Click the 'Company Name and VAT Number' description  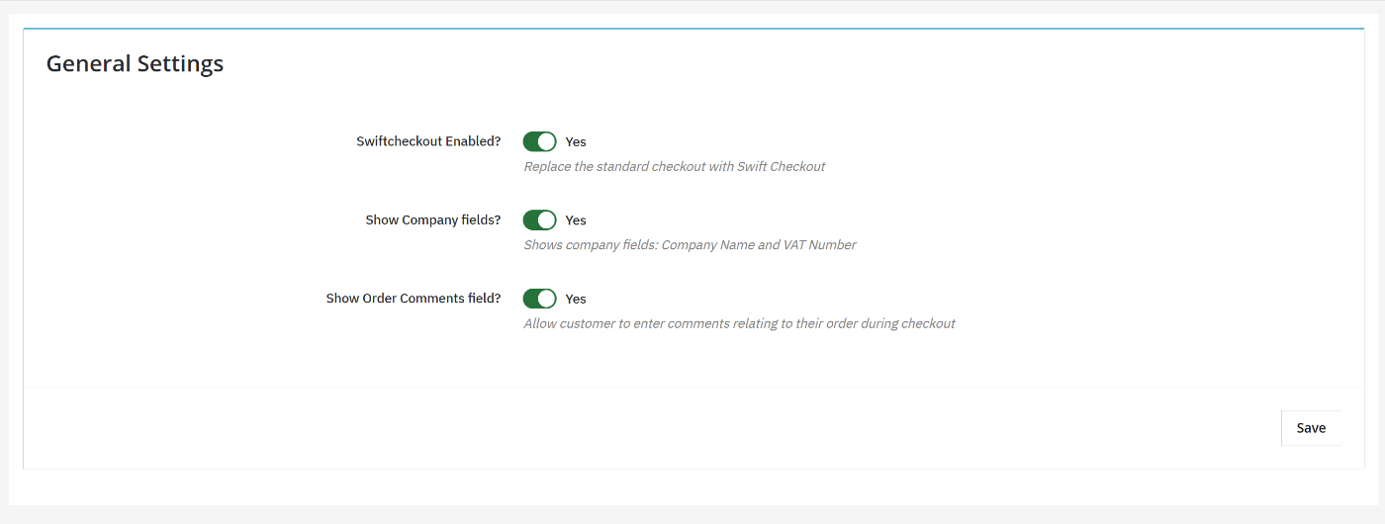pos(759,244)
